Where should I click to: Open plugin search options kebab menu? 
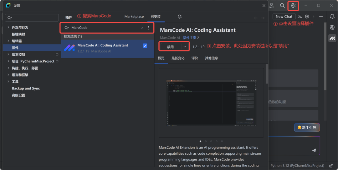coord(149,28)
